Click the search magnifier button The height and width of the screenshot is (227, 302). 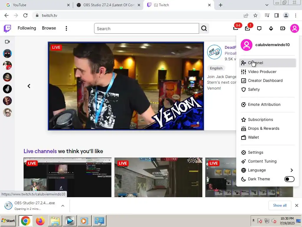click(x=204, y=28)
